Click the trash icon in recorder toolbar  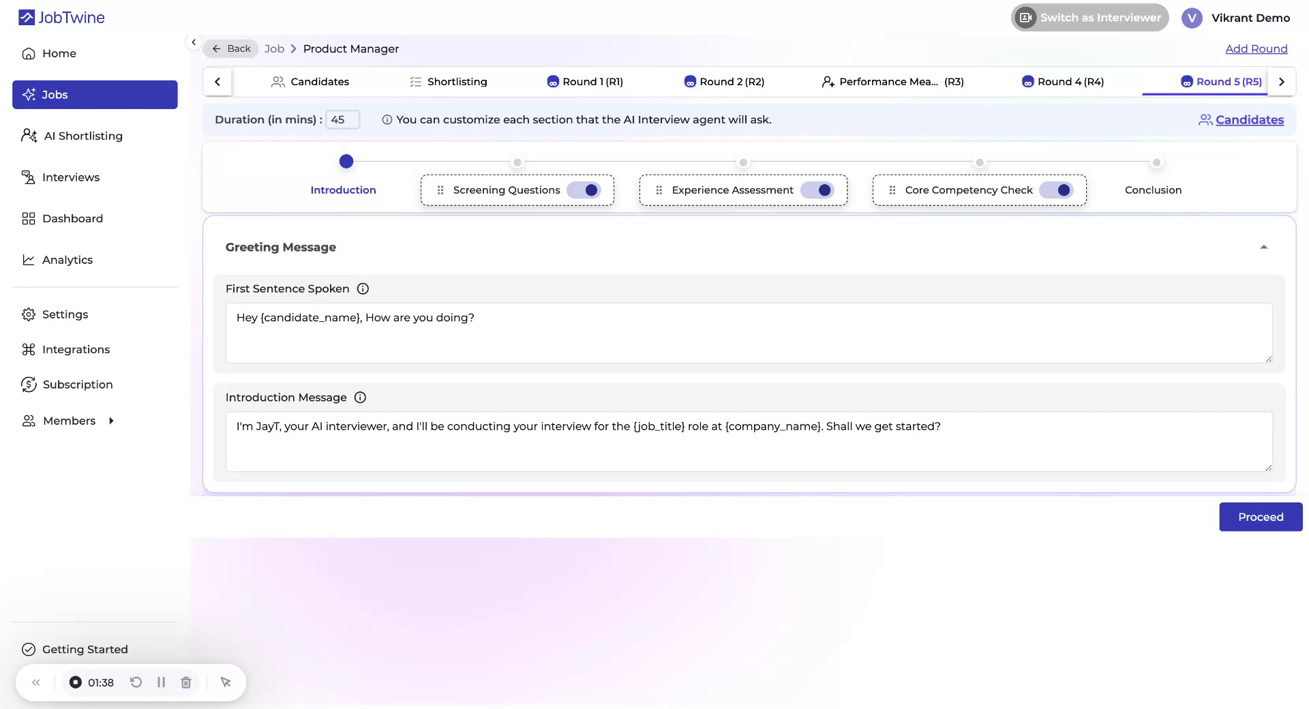click(185, 682)
